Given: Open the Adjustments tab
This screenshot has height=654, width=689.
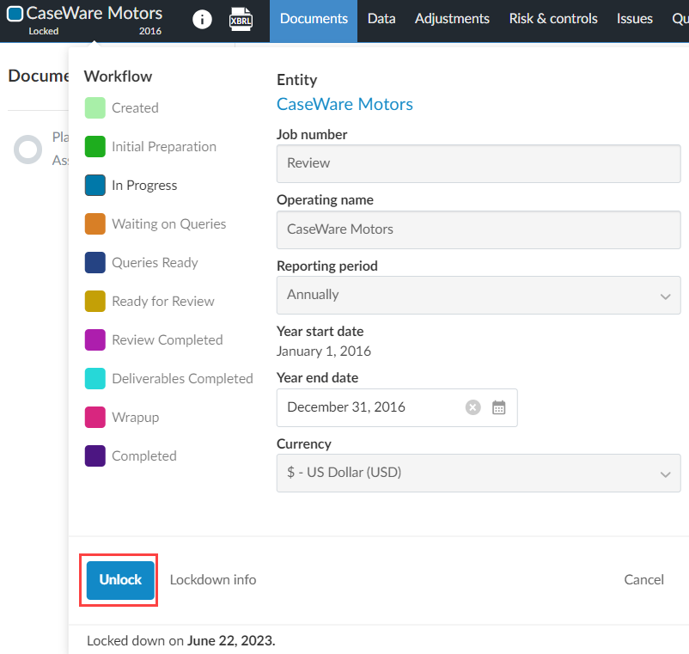Looking at the screenshot, I should tap(452, 19).
